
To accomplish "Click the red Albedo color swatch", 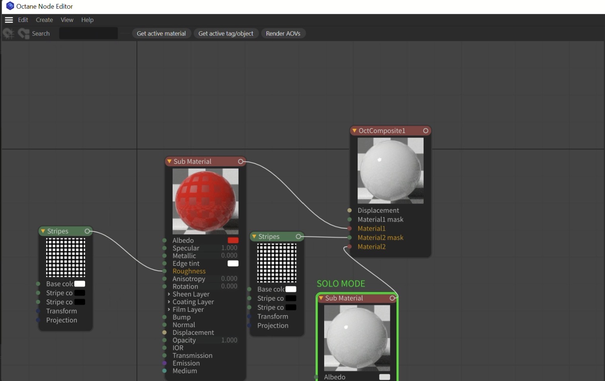I will click(233, 240).
